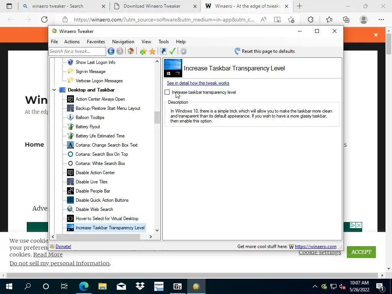Close the orange banner with X
Image resolution: width=392 pixels, height=294 pixels.
click(x=376, y=35)
